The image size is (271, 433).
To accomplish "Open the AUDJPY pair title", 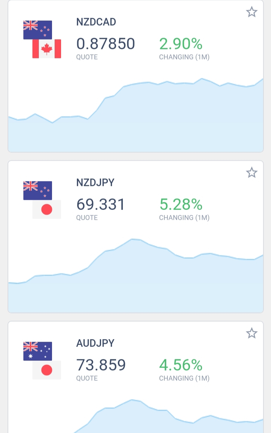I will (x=95, y=343).
